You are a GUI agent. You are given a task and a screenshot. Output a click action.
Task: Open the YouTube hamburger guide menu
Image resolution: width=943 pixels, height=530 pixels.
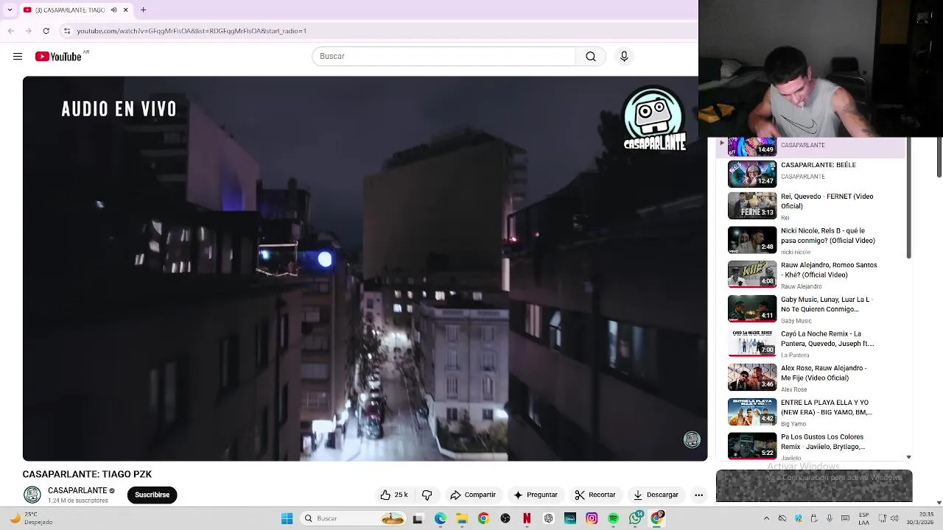(18, 57)
